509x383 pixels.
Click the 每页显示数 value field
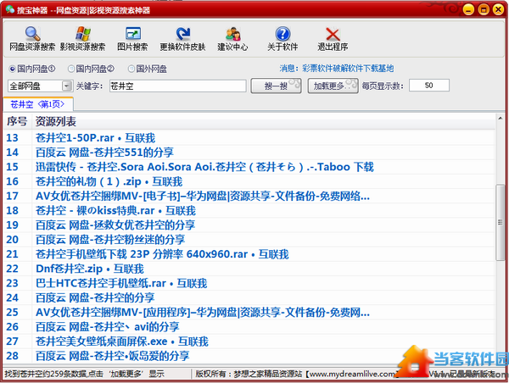(x=428, y=86)
